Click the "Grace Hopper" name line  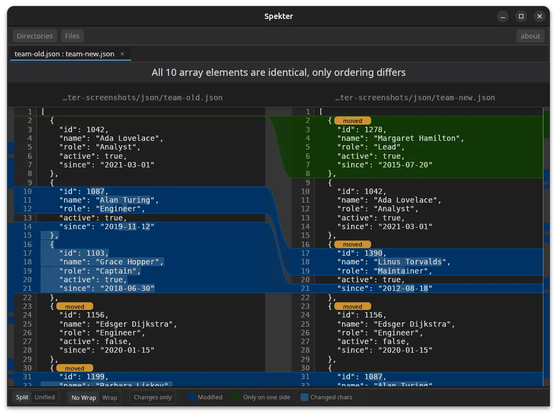pos(111,262)
